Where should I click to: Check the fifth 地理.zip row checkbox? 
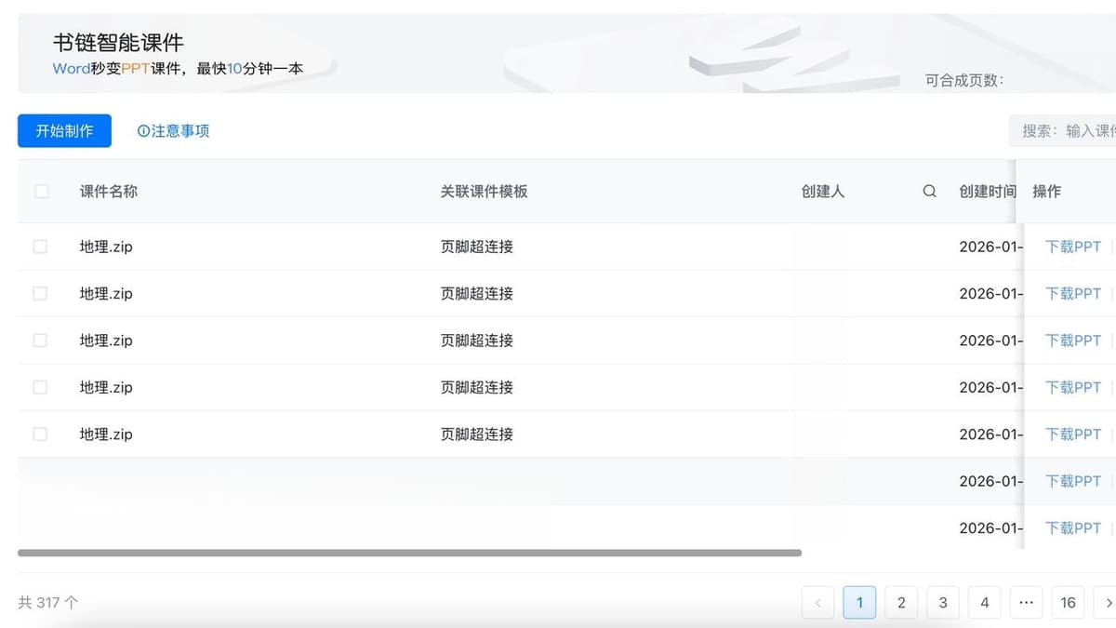[41, 434]
